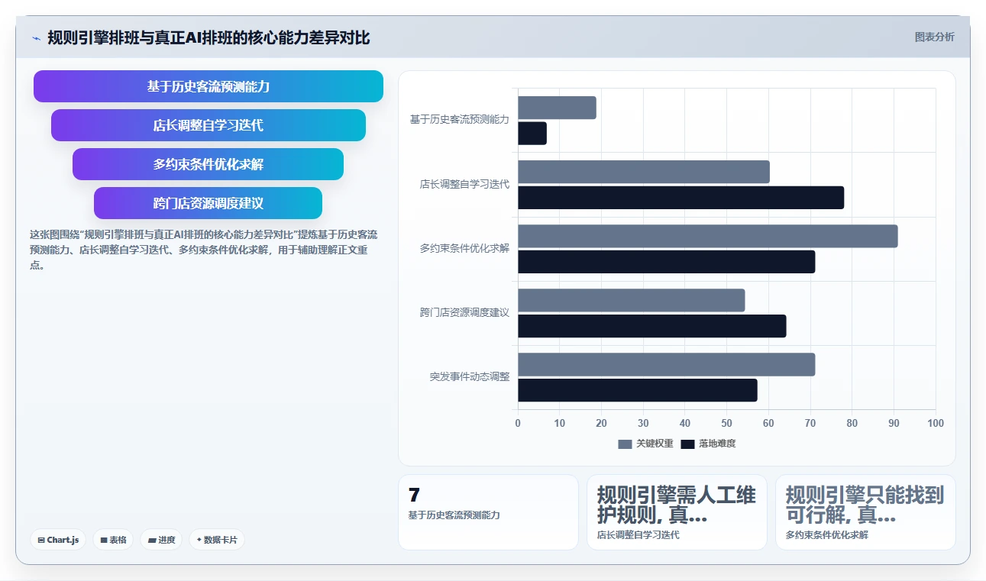Viewport: 986px width, 581px height.
Task: Click the description paragraph under the funnel
Action: coord(205,250)
